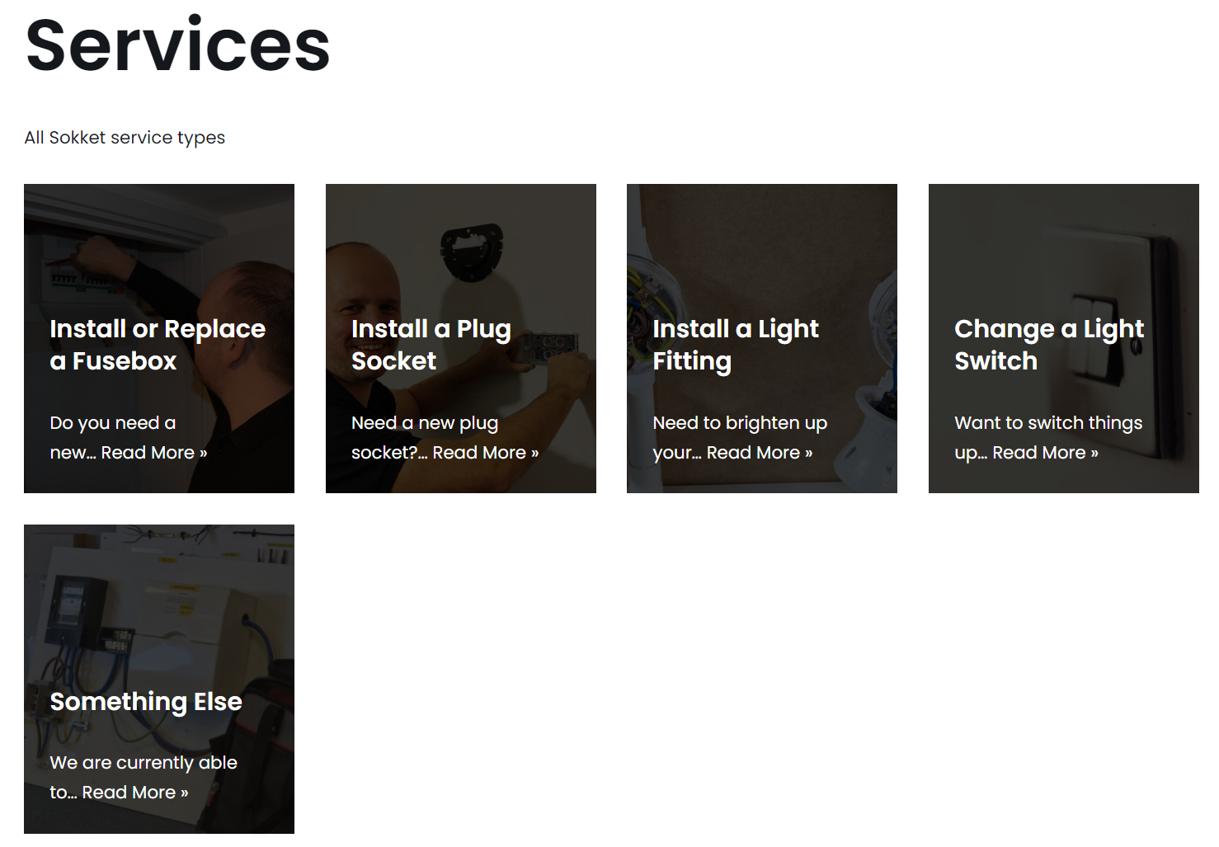The height and width of the screenshot is (847, 1219).
Task: Click the Install a Light Fitting heading
Action: click(735, 345)
